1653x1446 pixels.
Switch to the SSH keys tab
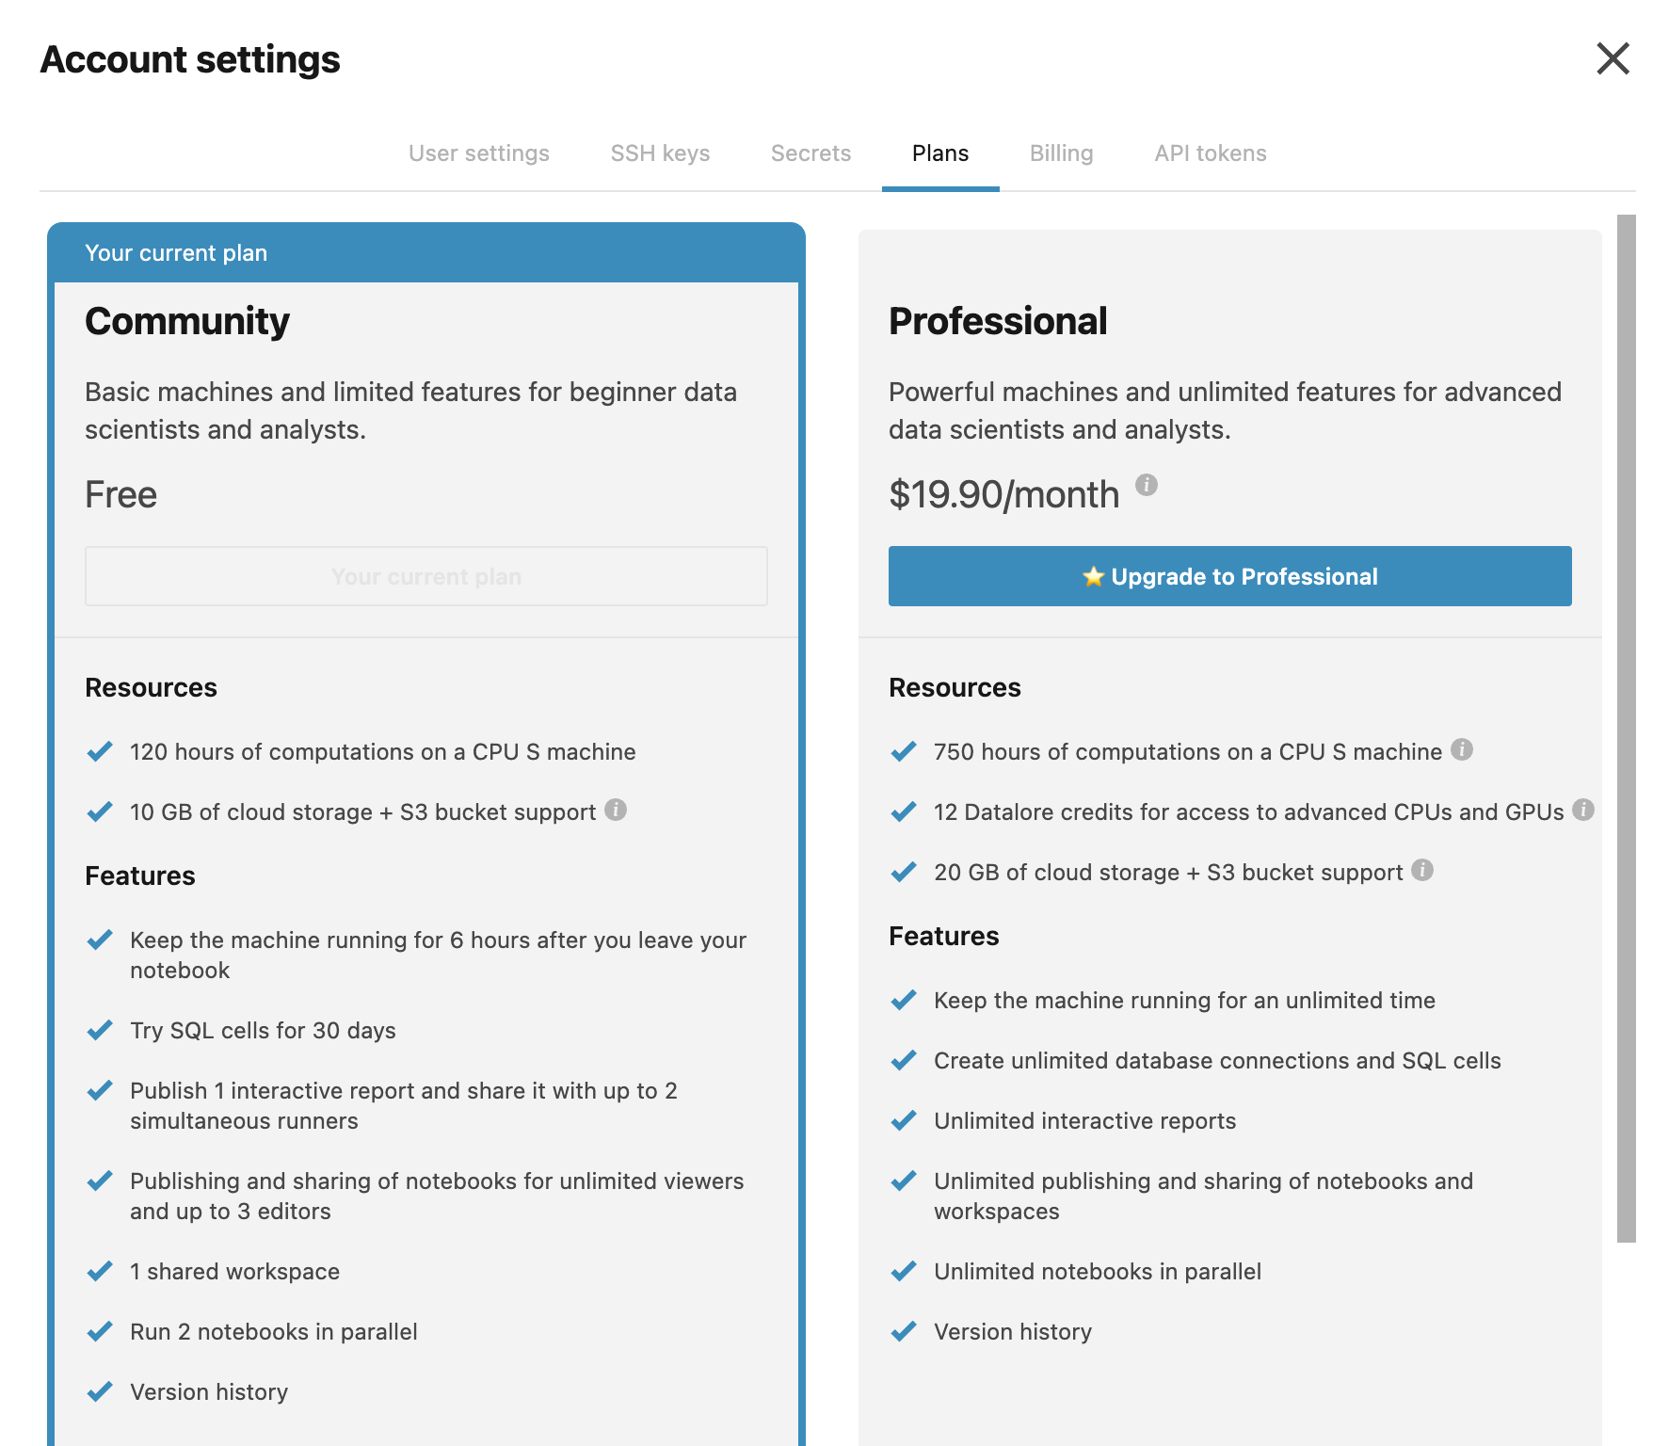click(660, 153)
